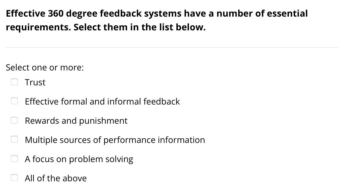Enable Multiple sources of performance information
This screenshot has width=339, height=189.
(14, 139)
